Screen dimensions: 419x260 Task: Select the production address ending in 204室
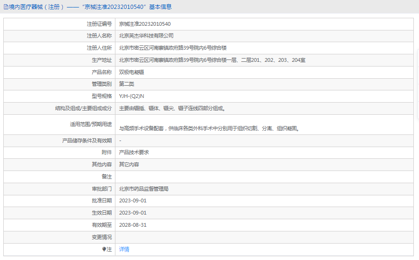coord(212,60)
